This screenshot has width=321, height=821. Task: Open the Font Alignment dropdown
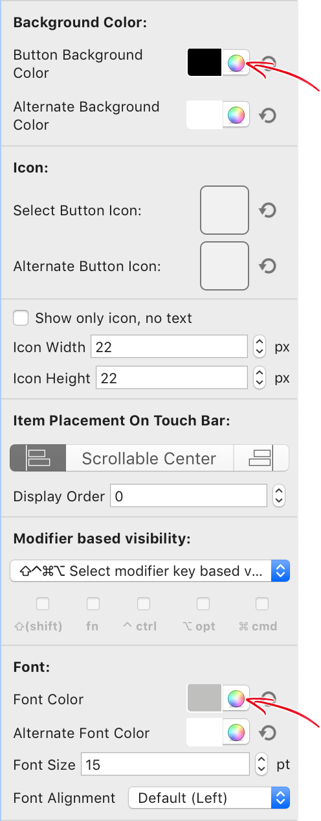click(x=208, y=798)
